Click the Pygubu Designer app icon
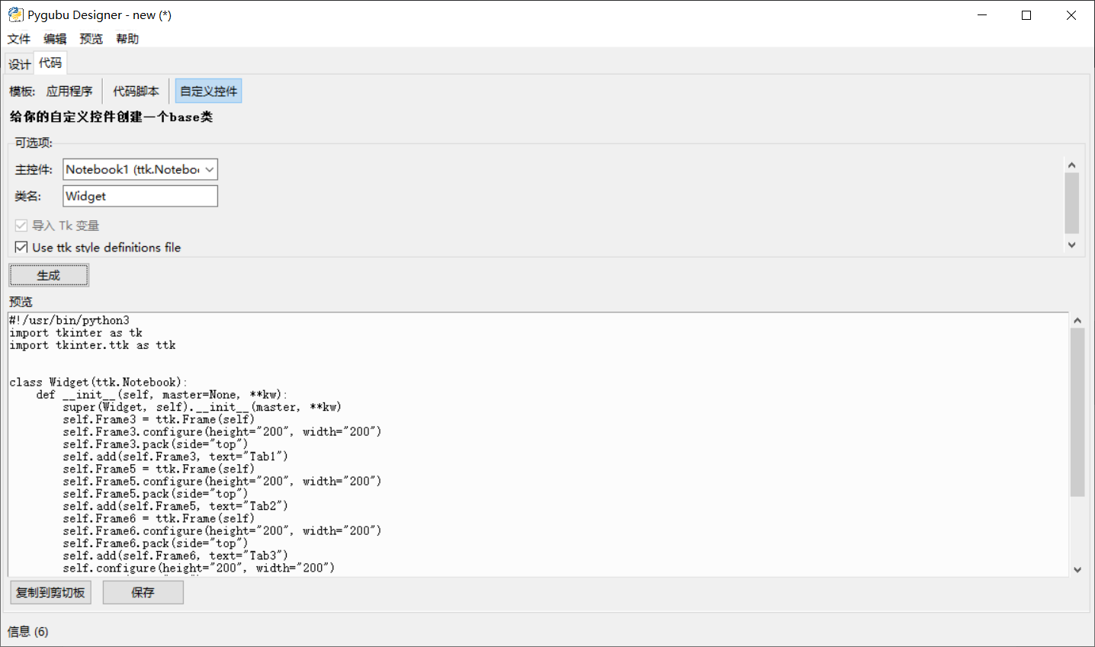1095x647 pixels. pyautogui.click(x=15, y=14)
